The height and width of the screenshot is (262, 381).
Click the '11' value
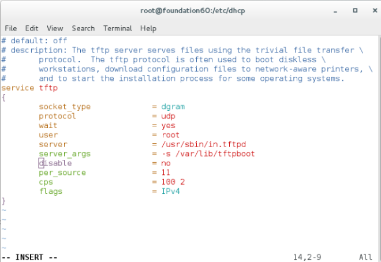click(166, 173)
